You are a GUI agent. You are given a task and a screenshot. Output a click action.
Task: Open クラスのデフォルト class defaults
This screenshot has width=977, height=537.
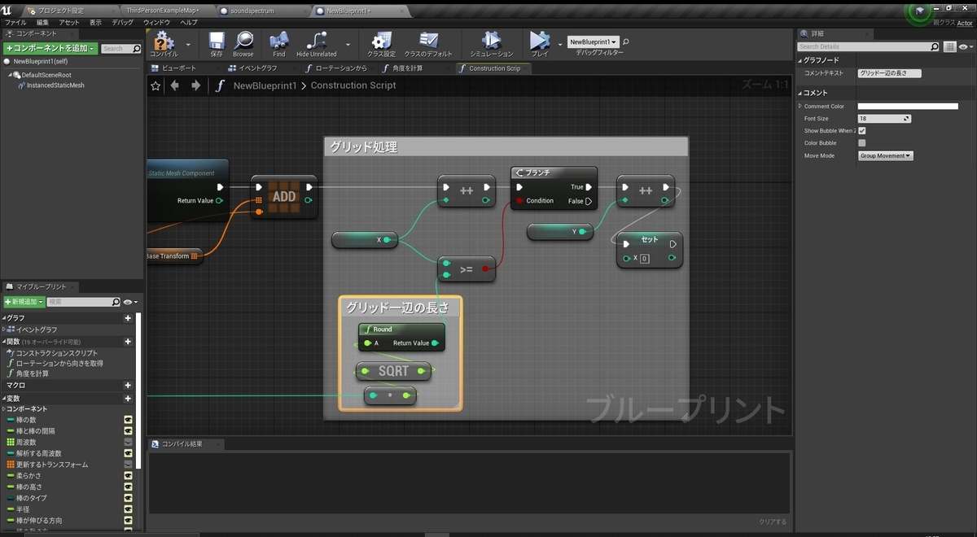[x=428, y=44]
